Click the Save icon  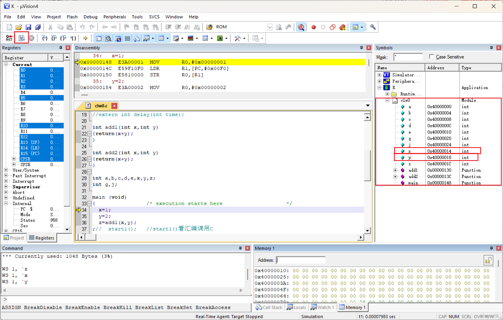tap(28, 27)
